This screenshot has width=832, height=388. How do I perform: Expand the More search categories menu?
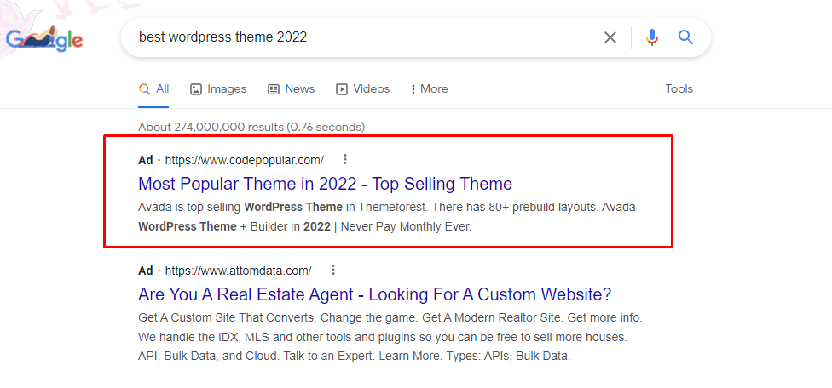tap(430, 89)
